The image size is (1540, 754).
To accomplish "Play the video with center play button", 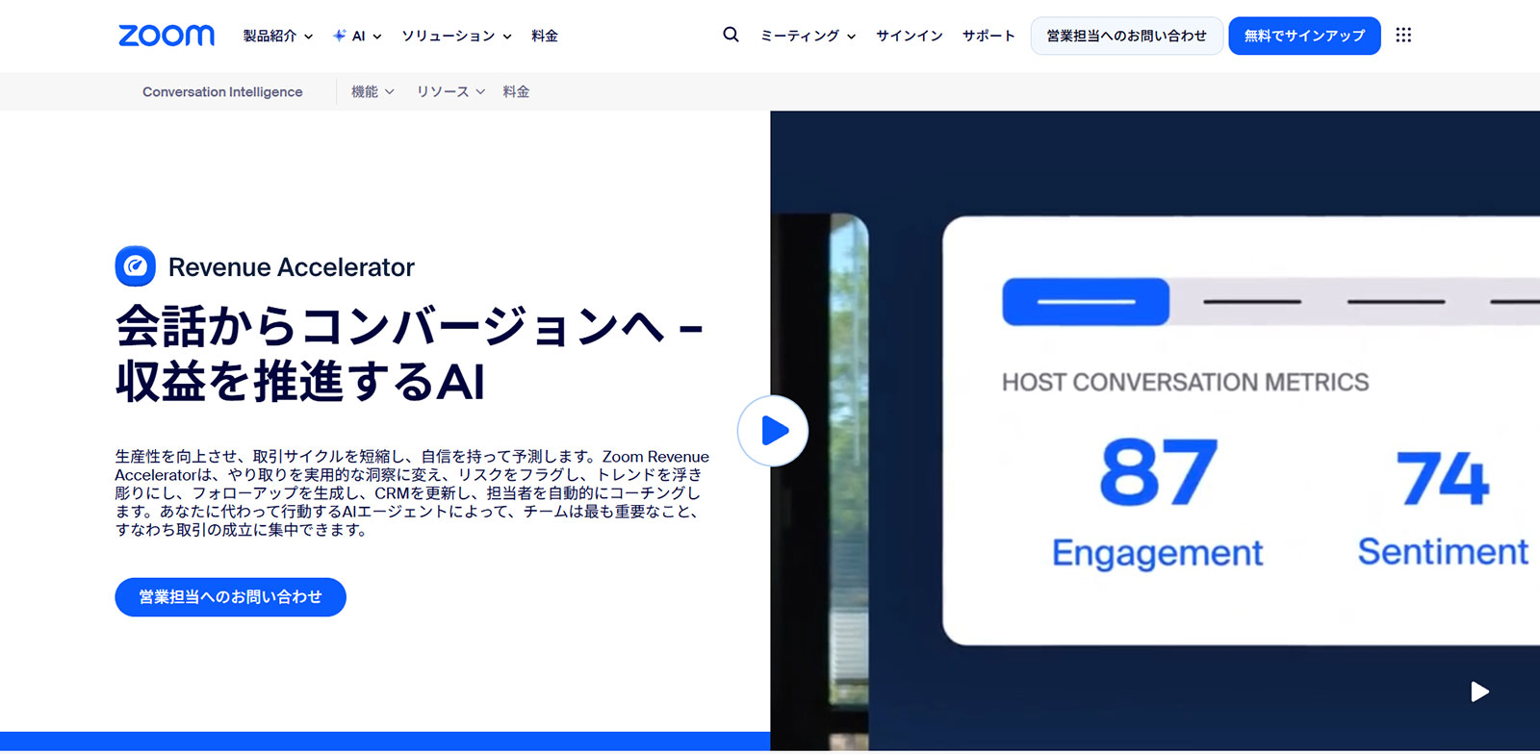I will click(x=773, y=431).
